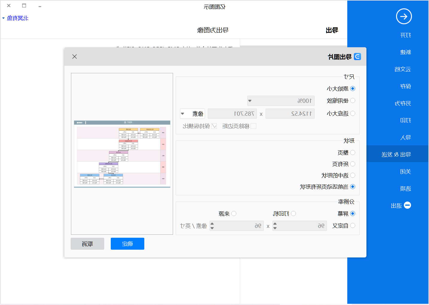Click the 导出 heading text
Viewport: 429px width, 305px height.
pos(332,30)
